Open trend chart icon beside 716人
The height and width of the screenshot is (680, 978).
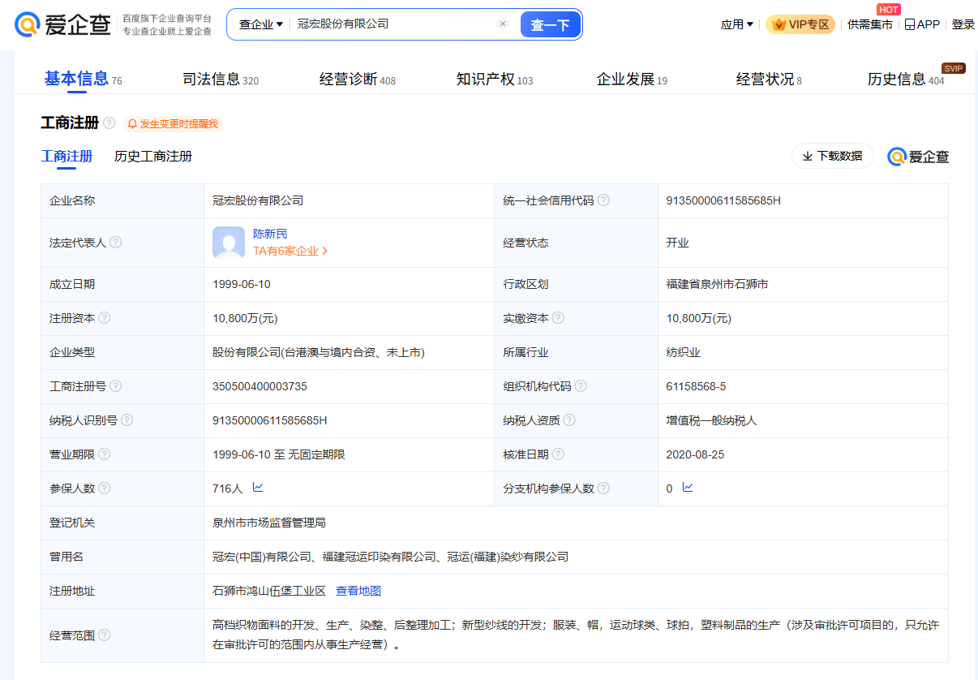pyautogui.click(x=258, y=488)
